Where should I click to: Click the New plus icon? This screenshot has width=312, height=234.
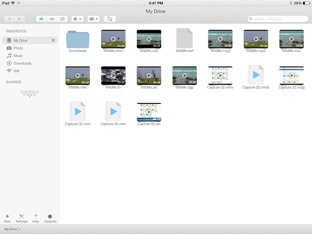point(7,217)
